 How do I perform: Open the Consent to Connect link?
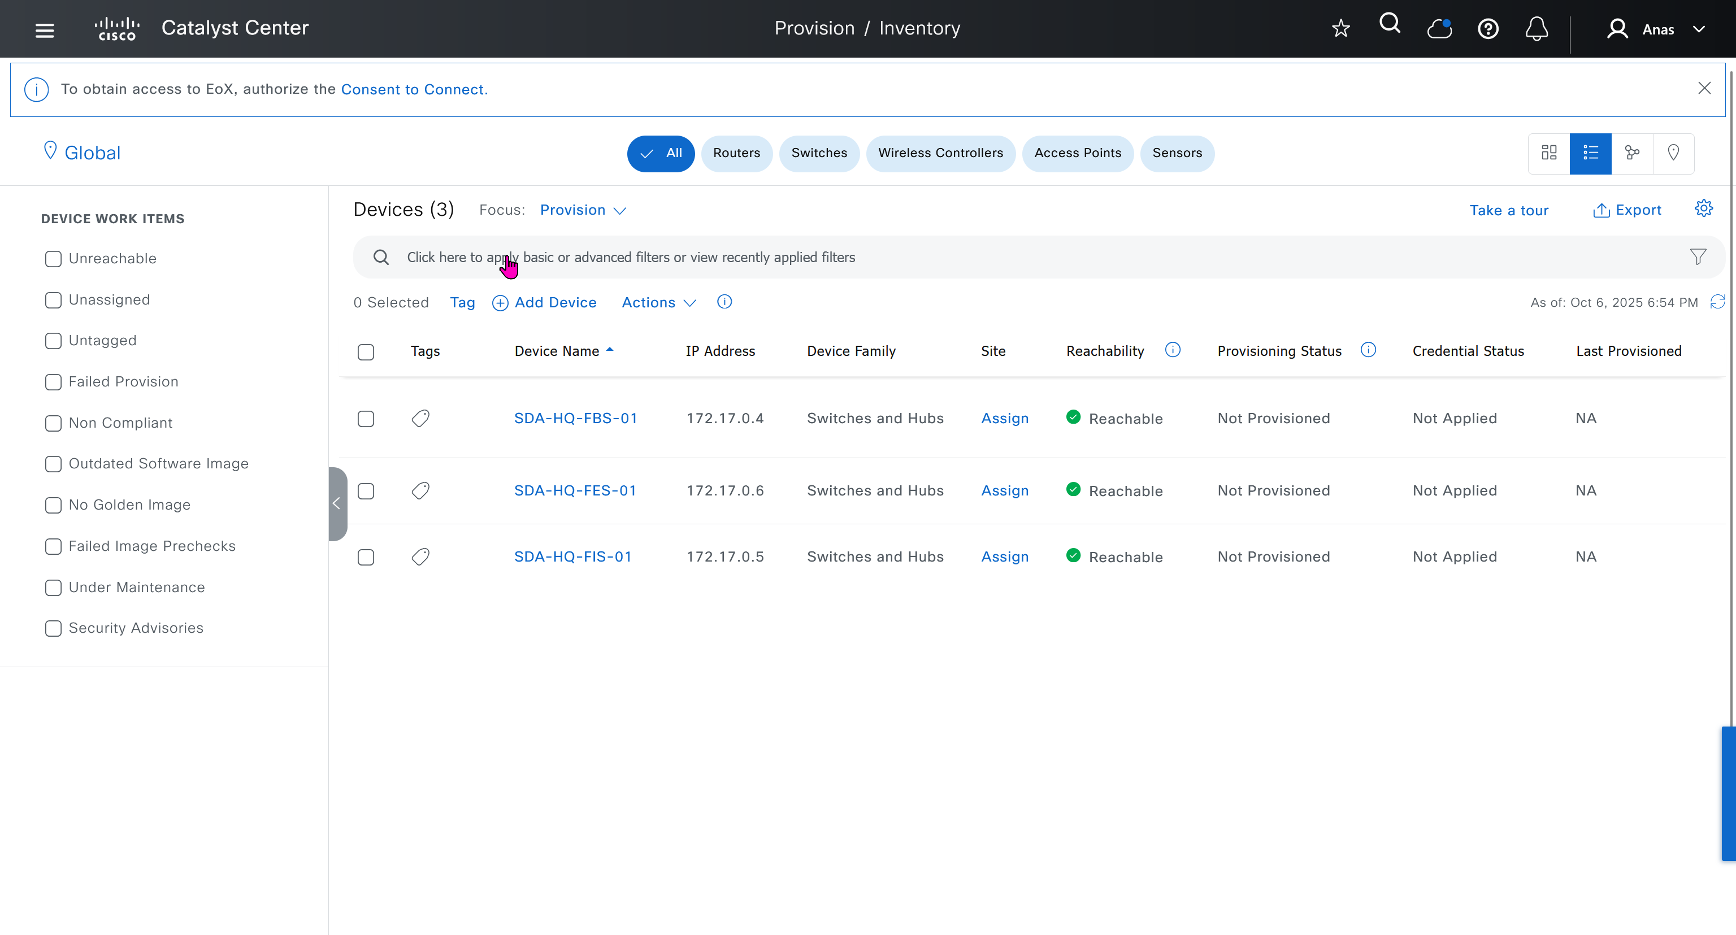point(414,90)
